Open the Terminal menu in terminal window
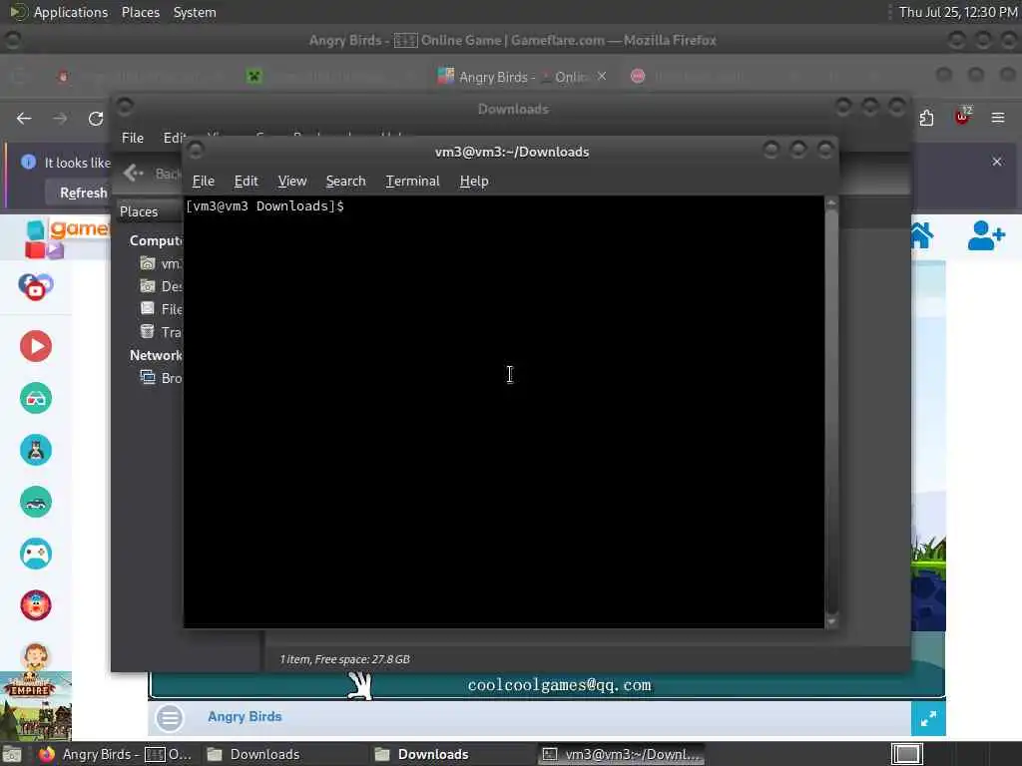This screenshot has width=1022, height=766. (412, 182)
